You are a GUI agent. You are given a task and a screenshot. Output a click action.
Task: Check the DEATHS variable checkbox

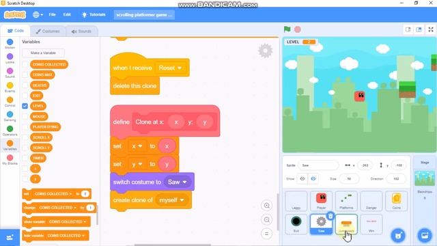pos(25,85)
